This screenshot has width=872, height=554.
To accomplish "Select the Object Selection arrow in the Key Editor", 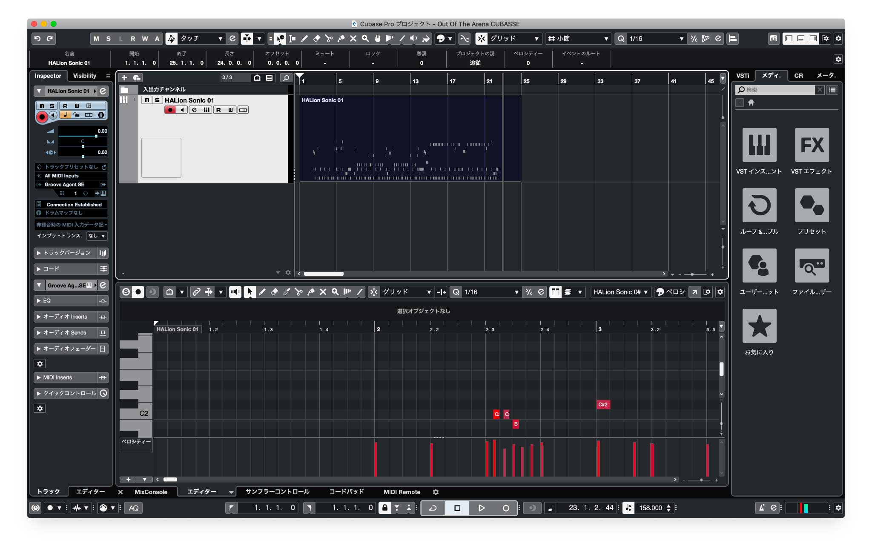I will (250, 292).
